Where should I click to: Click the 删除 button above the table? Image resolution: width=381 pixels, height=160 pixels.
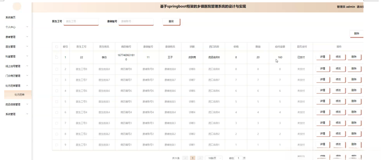pyautogui.click(x=357, y=34)
